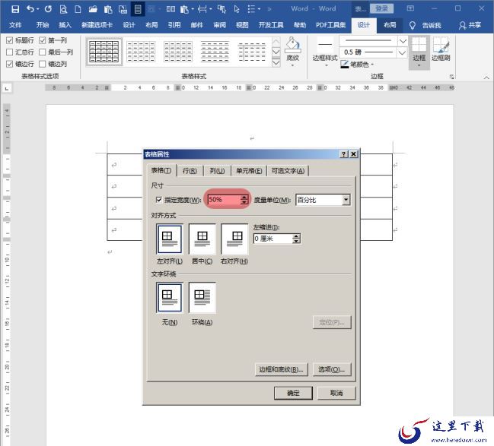Open Print Preview magnifier icon

[x=63, y=9]
